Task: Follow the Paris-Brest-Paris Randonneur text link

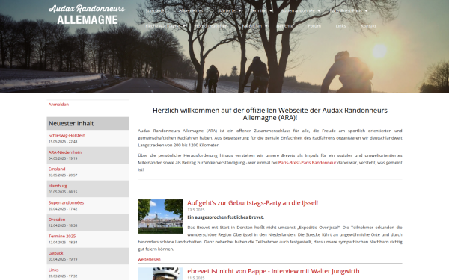Action: (x=308, y=163)
